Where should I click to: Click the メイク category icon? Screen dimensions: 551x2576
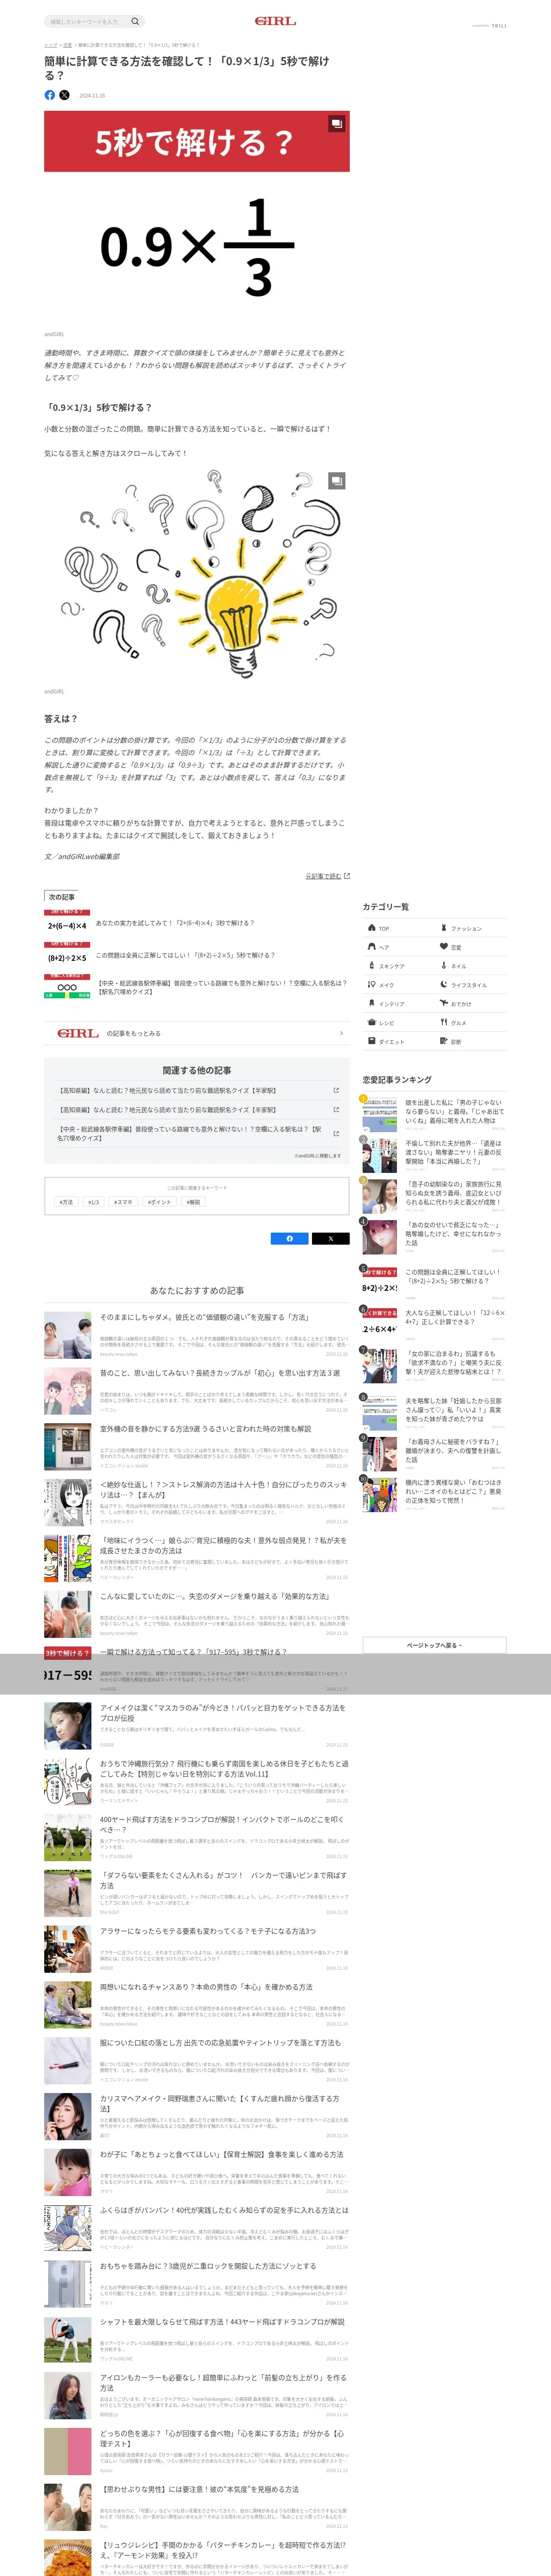point(372,985)
